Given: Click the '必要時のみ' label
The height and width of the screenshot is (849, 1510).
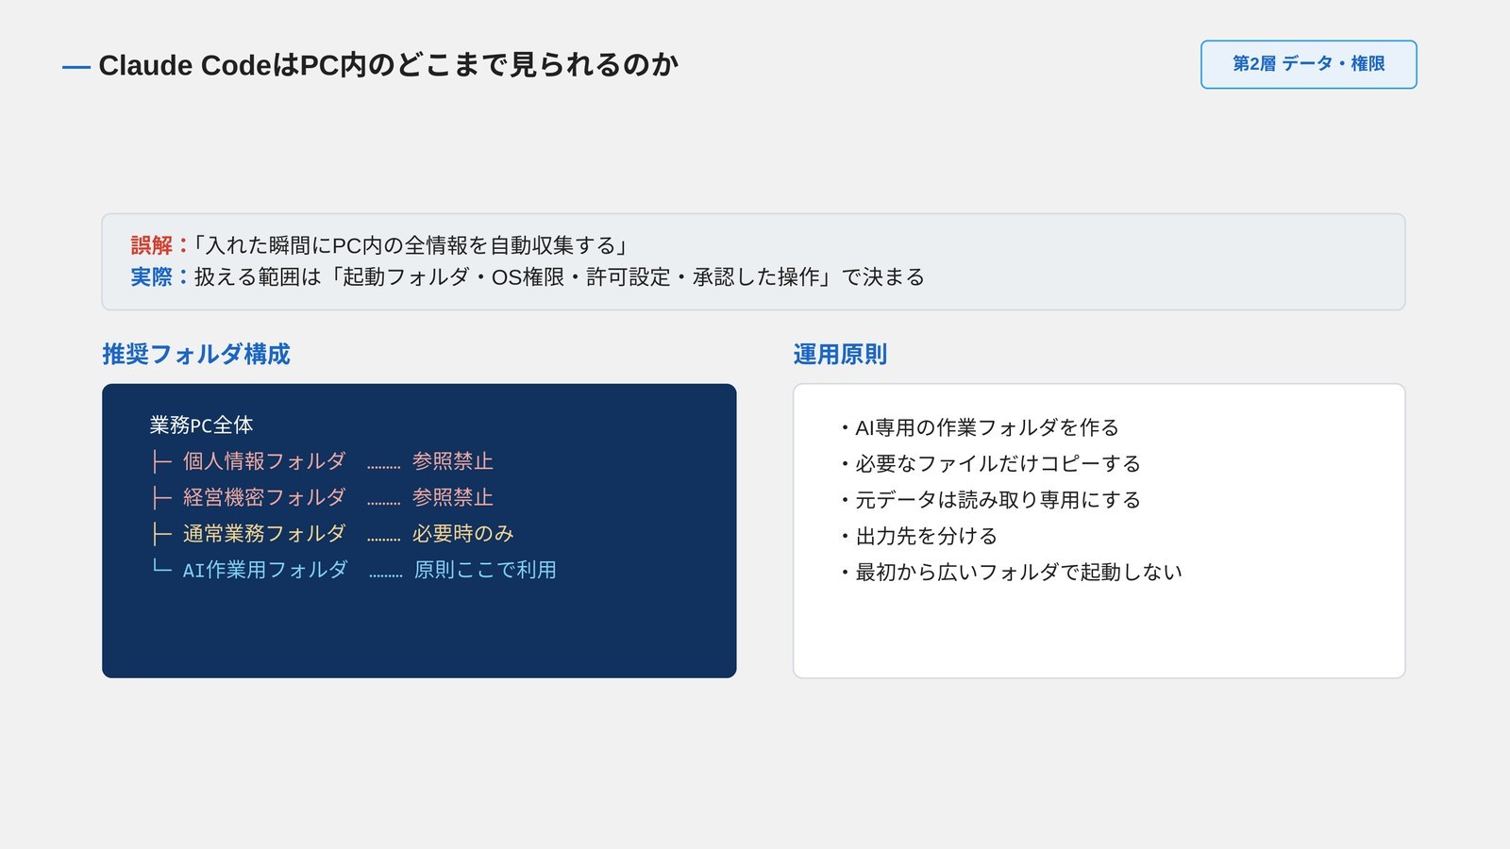Looking at the screenshot, I should coord(463,533).
